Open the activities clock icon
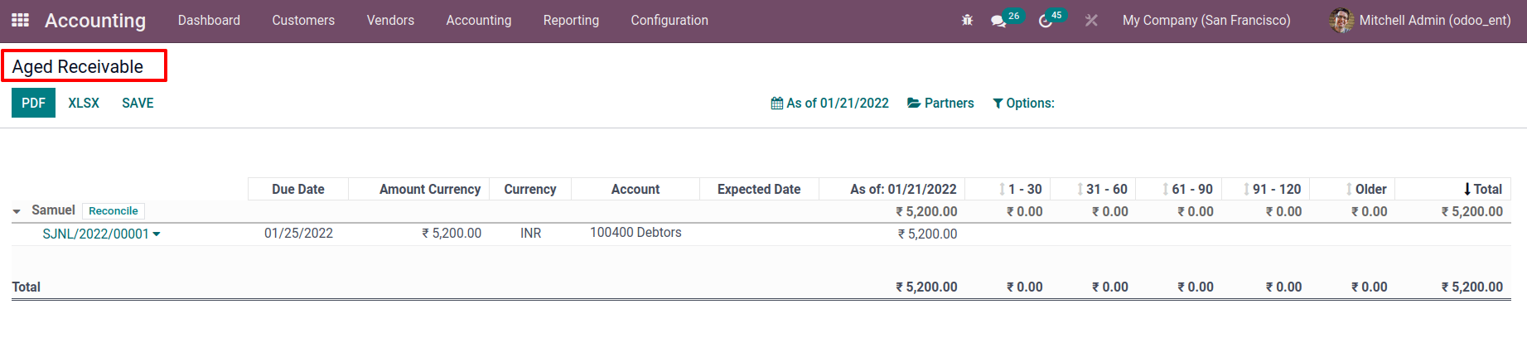This screenshot has height=362, width=1527. coord(1046,21)
